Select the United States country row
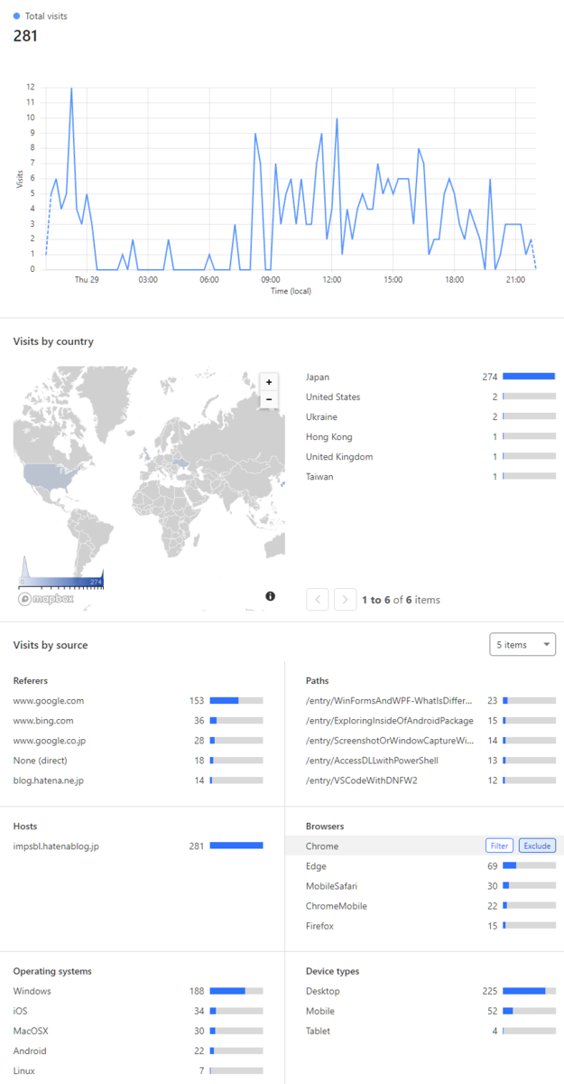Image resolution: width=564 pixels, height=1084 pixels. (x=430, y=397)
